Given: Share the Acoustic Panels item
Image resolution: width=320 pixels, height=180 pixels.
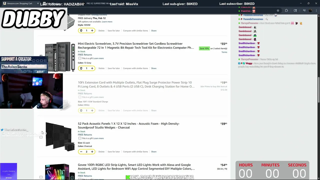Looking at the screenshot, I should (154, 151).
